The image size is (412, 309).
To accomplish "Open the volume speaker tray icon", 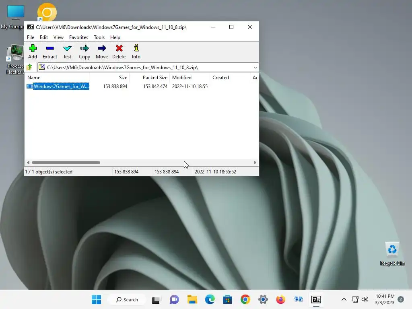I will tap(365, 299).
